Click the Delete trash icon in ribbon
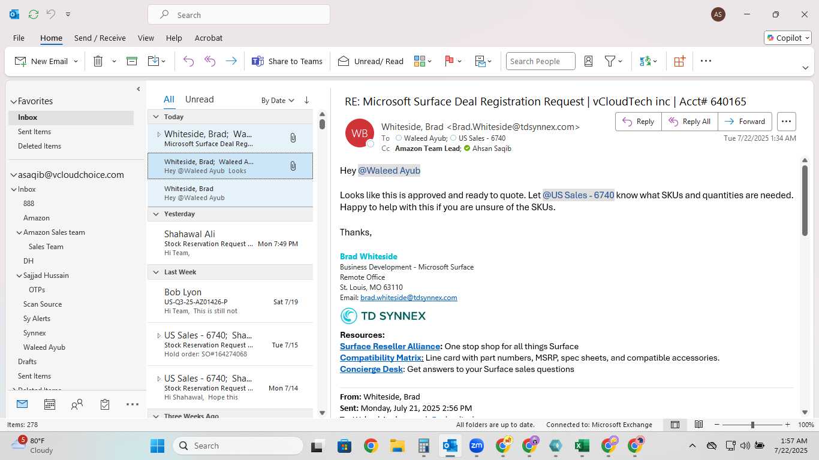The width and height of the screenshot is (819, 460). click(98, 61)
